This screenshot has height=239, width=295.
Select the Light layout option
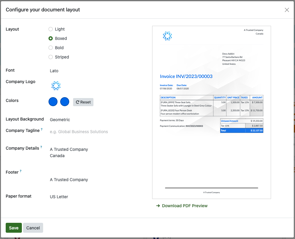[51, 29]
